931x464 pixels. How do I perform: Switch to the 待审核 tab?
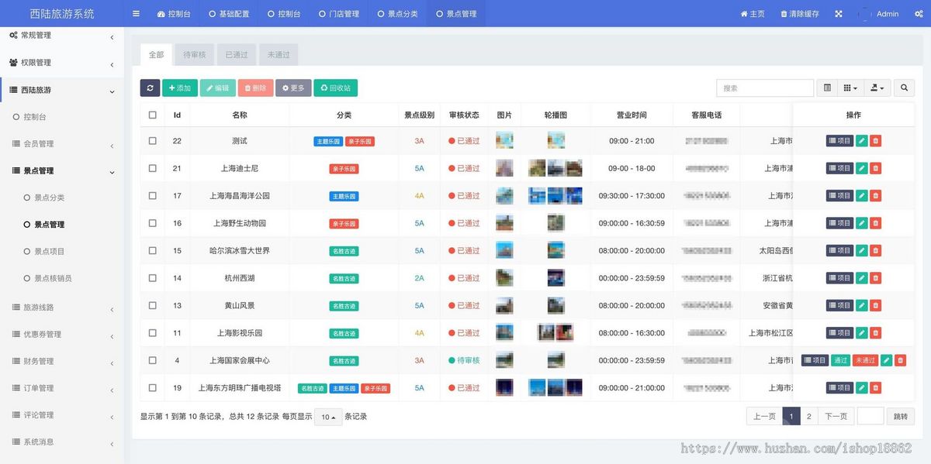193,54
